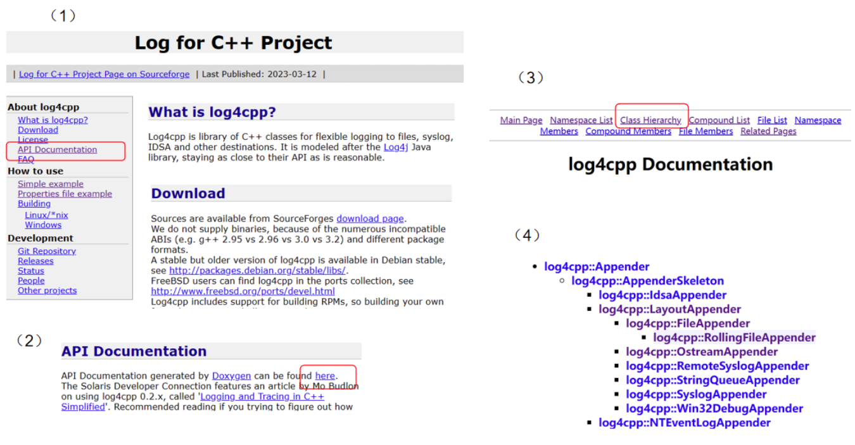The image size is (855, 445).
Task: Click the 'What is log4cpp?' section heading
Action: 212,112
